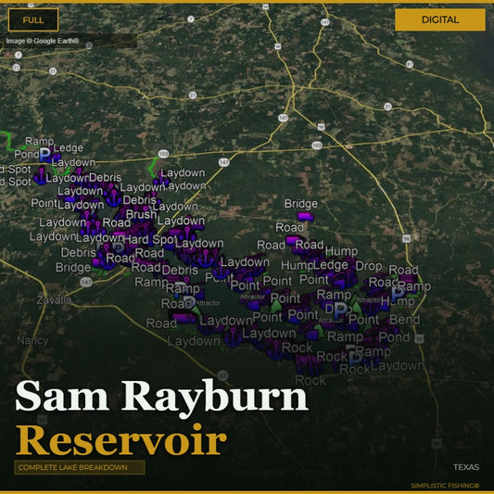
Task: Click the FULL button
Action: 33,20
